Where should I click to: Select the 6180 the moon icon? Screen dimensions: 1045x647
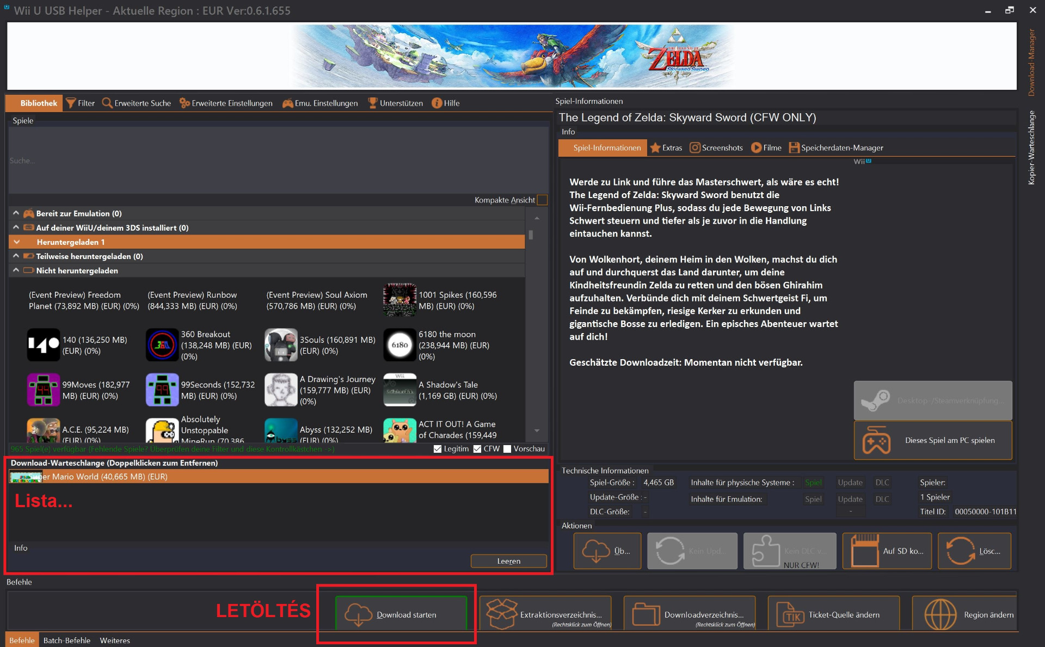(x=400, y=345)
